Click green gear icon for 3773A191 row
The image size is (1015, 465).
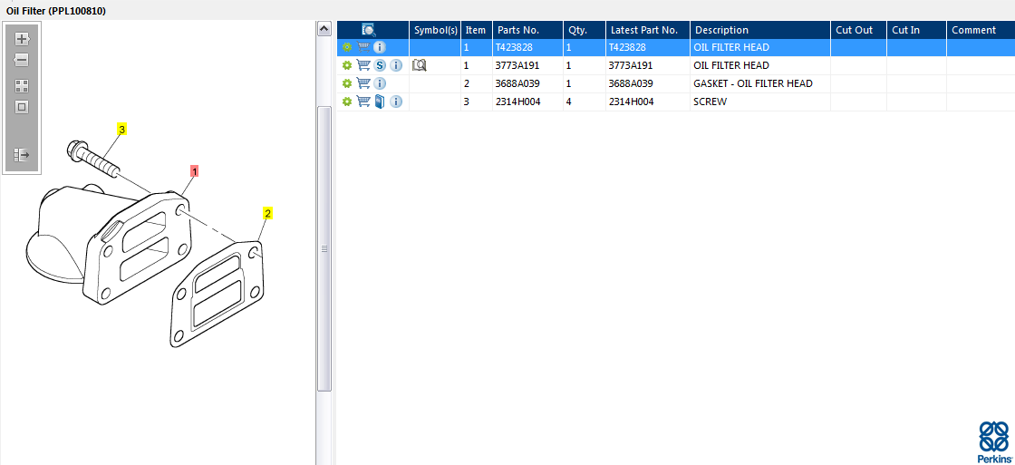[x=347, y=65]
